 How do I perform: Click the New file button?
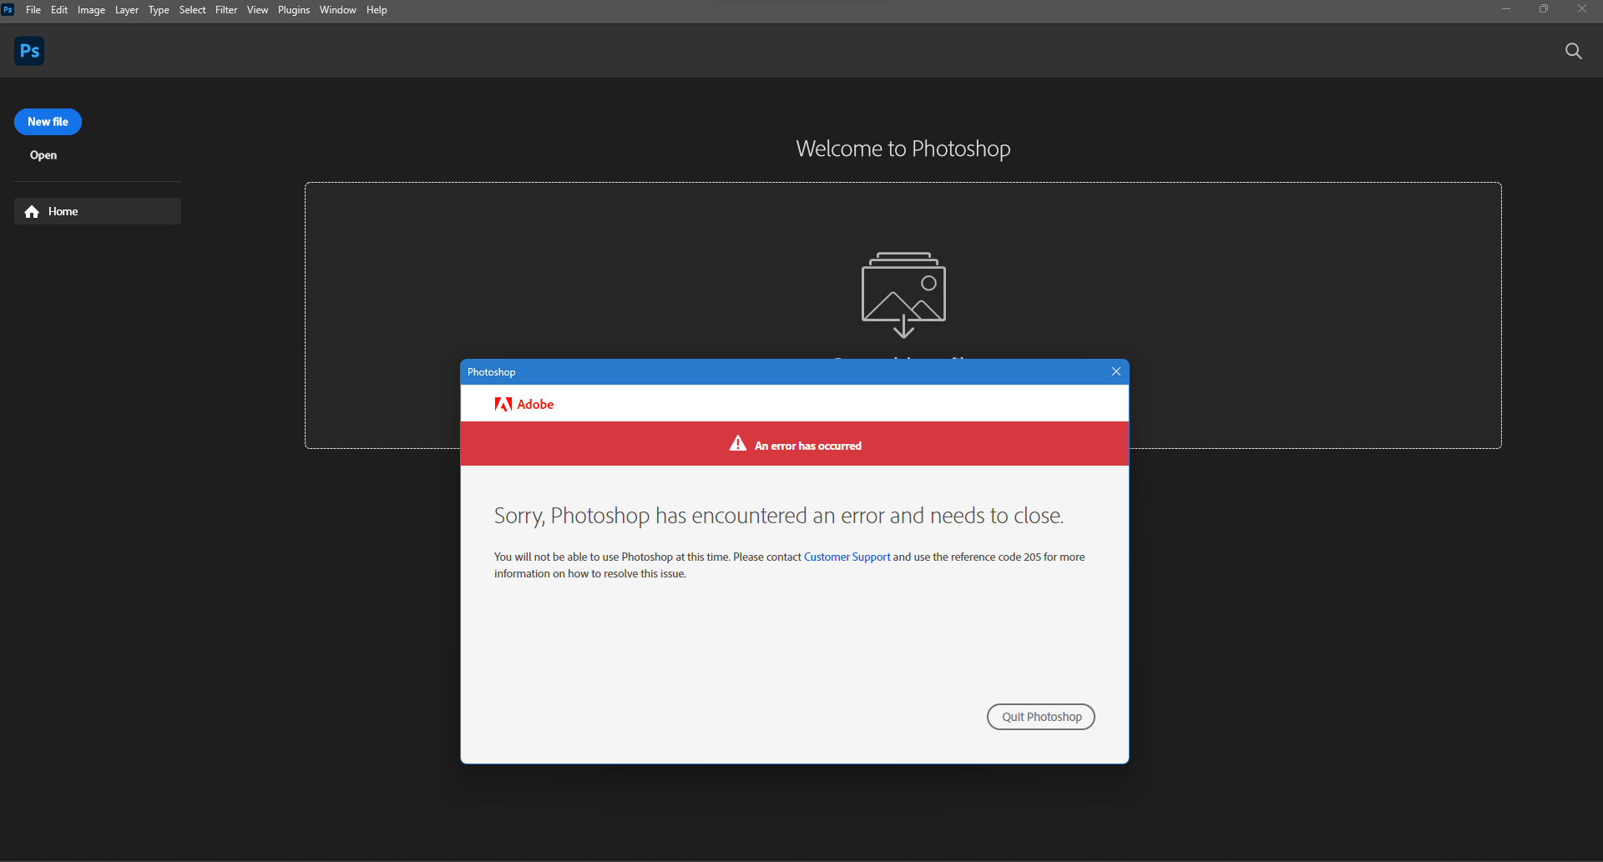(x=48, y=122)
